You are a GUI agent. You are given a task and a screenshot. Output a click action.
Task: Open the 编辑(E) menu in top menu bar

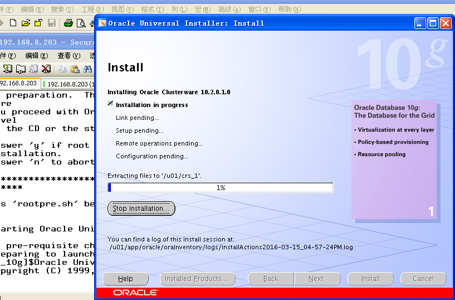tap(32, 9)
